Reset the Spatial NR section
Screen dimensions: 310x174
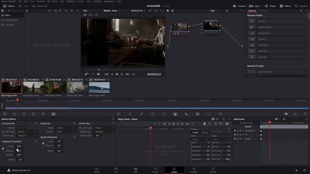coord(75,123)
